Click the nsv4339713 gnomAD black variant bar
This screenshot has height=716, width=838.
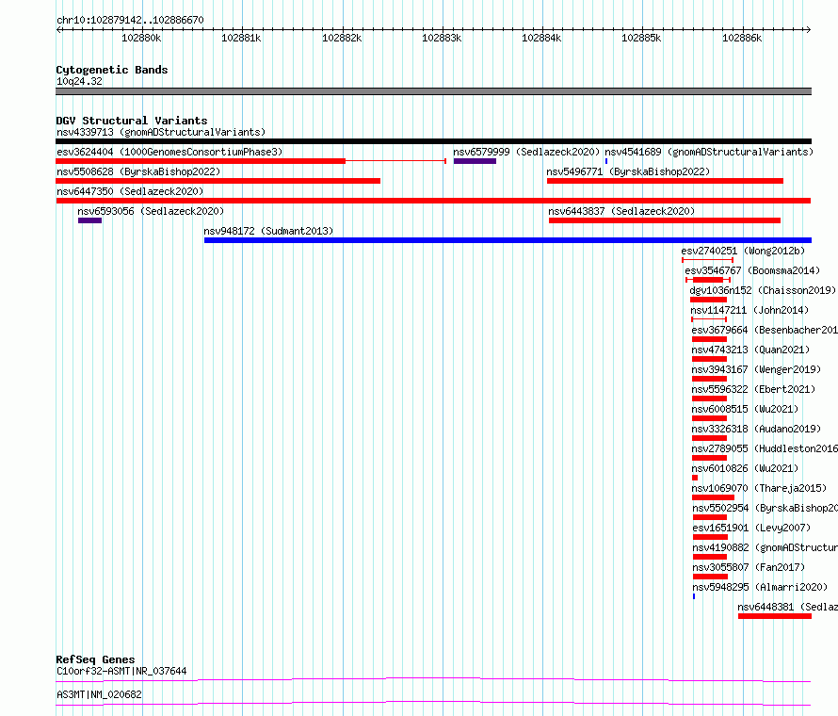[433, 141]
